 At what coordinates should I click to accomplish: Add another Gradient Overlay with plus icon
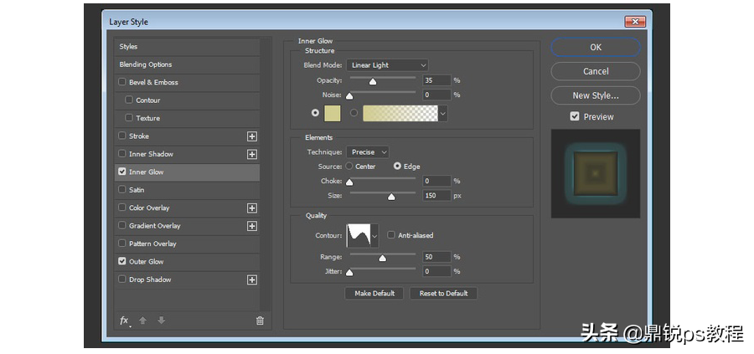(252, 226)
